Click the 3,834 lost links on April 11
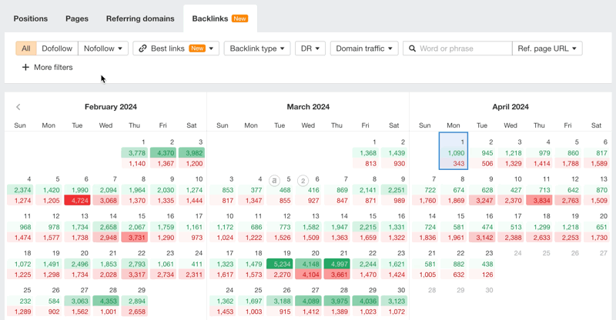Screen dimensions: 616x320 coord(539,200)
